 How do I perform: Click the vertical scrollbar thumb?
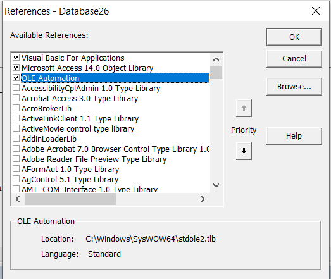click(x=216, y=72)
